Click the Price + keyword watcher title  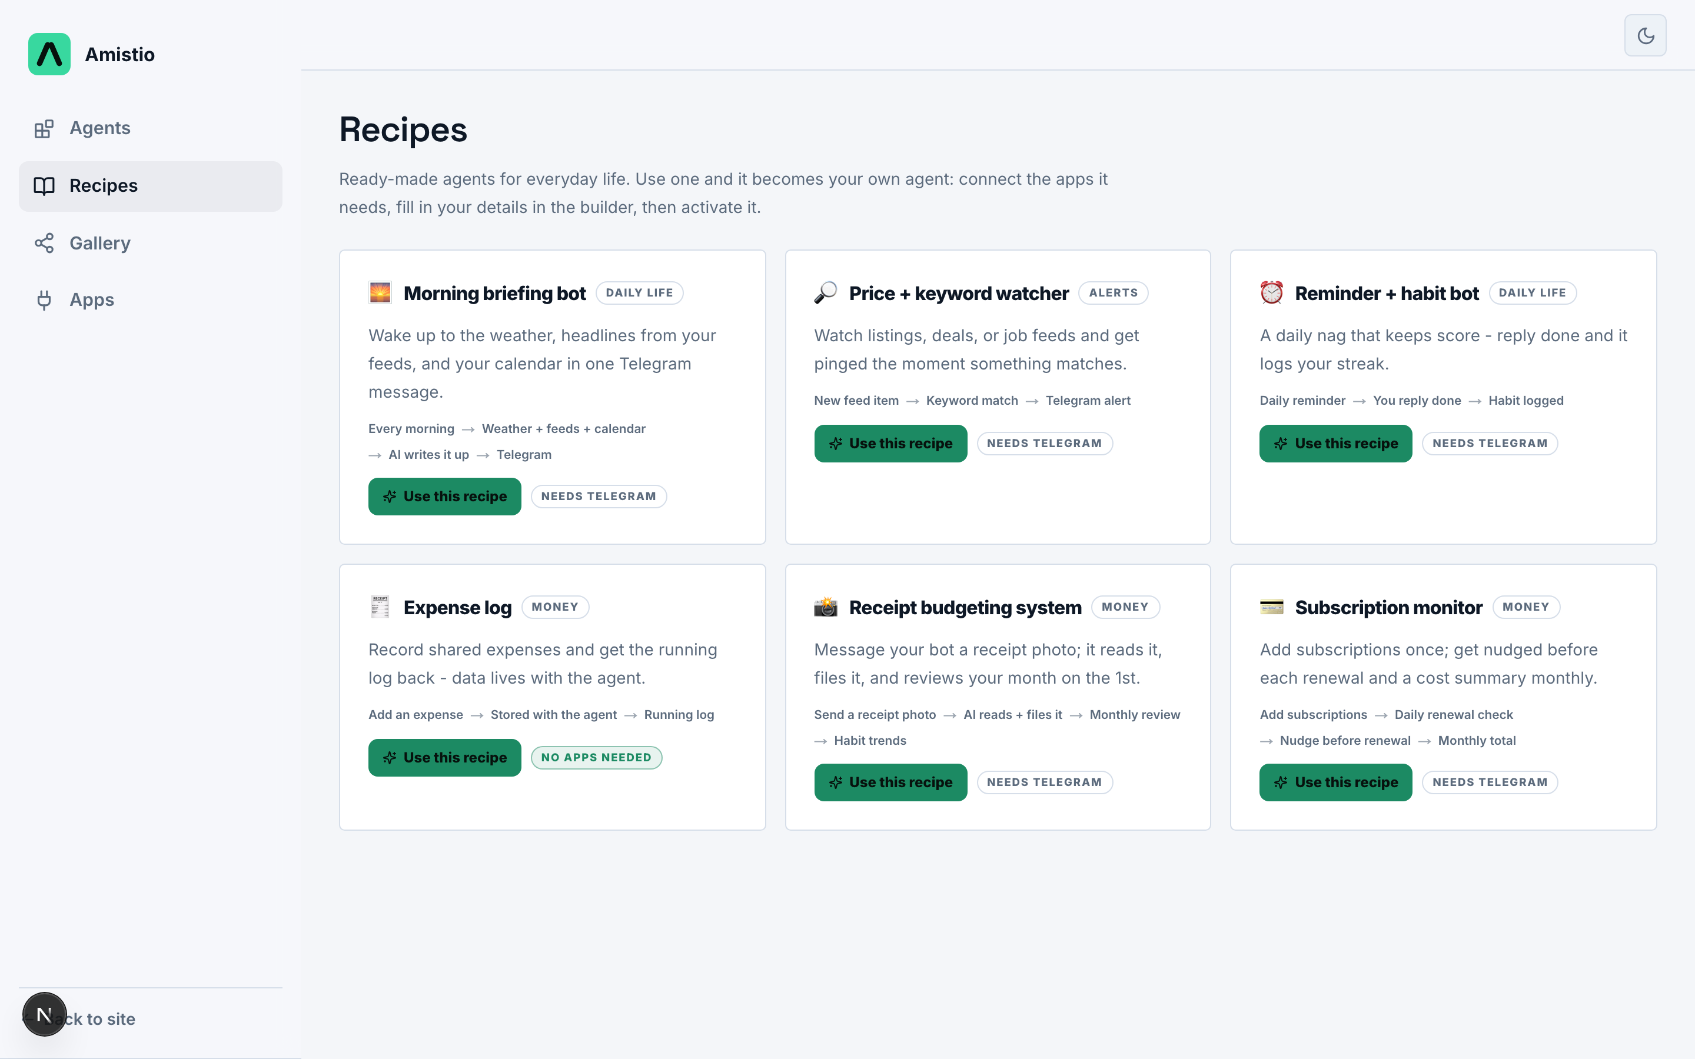959,293
